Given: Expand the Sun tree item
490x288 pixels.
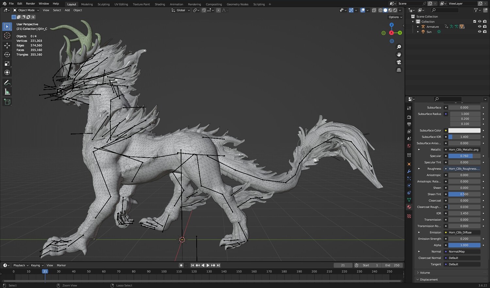Looking at the screenshot, I should [418, 32].
